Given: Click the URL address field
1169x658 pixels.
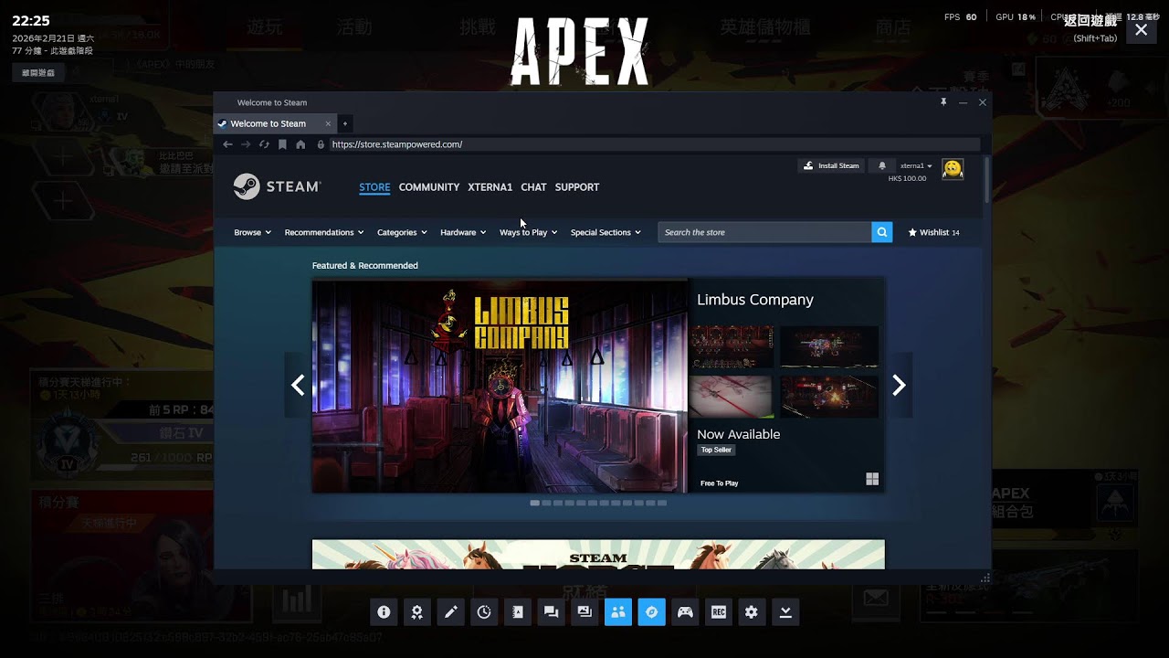Looking at the screenshot, I should (x=654, y=144).
